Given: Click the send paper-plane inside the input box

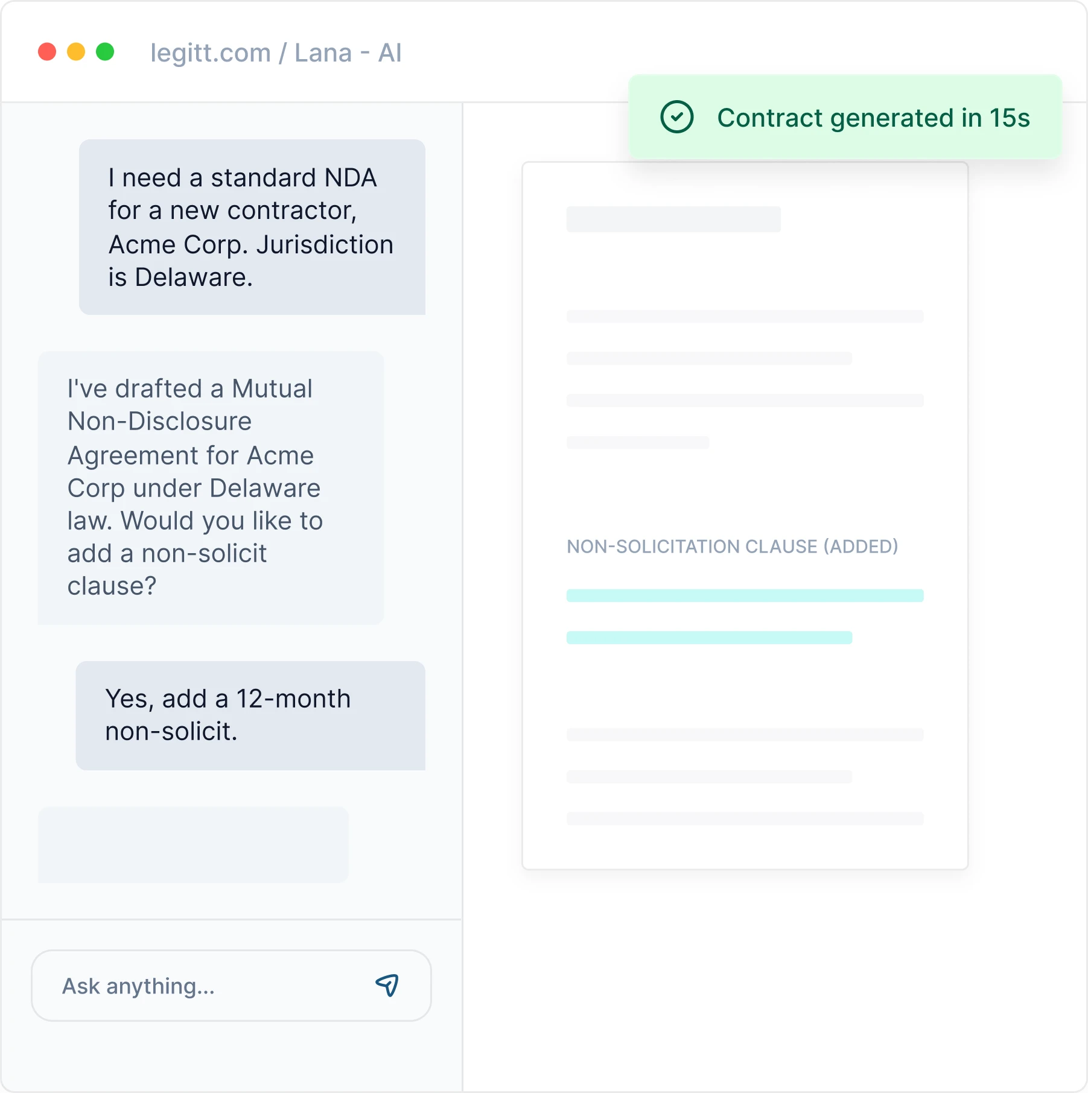Looking at the screenshot, I should [387, 985].
